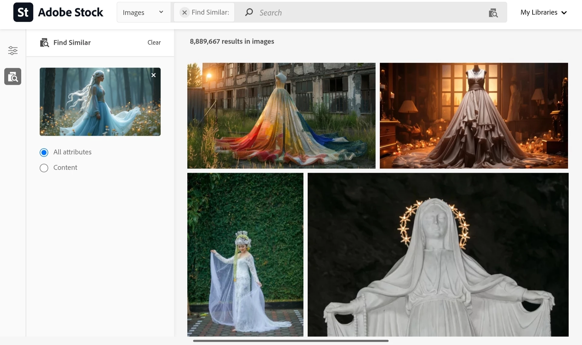
Task: Click the Adobe Stock wordmark text
Action: 71,12
